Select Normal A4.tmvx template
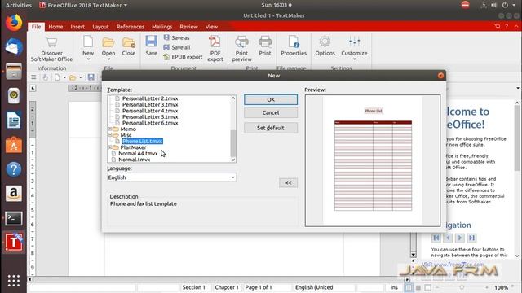The image size is (522, 293). click(x=138, y=154)
